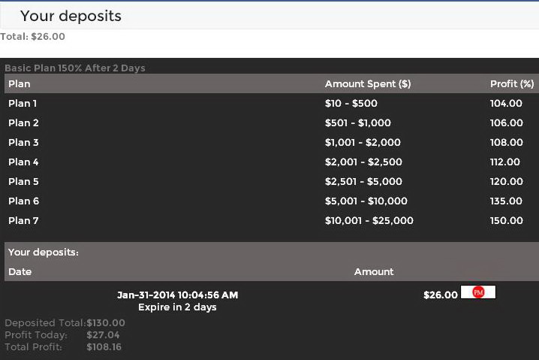Select the Plan 4 row label
Image resolution: width=539 pixels, height=360 pixels.
pyautogui.click(x=23, y=162)
